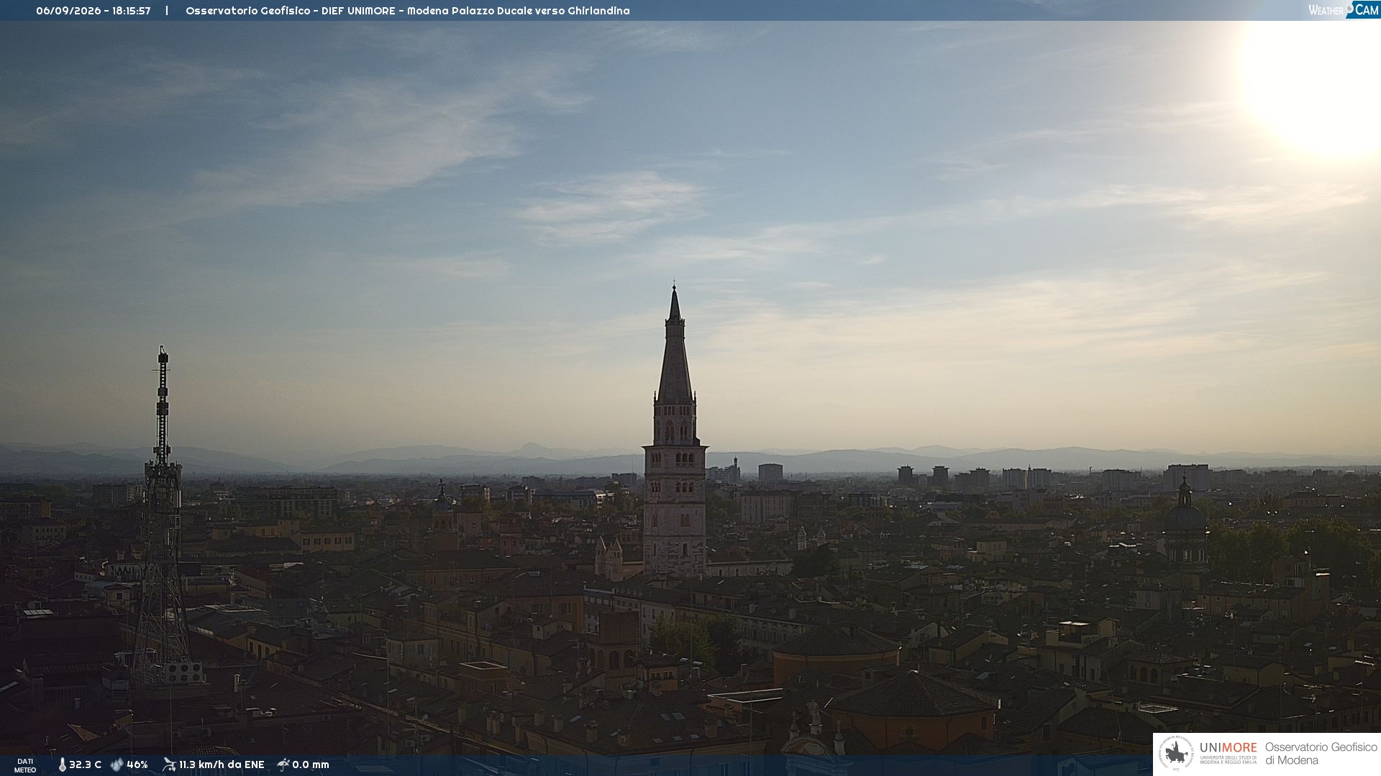Click the Osservatorio Geofisico - DIEF UNIMORE title

pyautogui.click(x=293, y=11)
